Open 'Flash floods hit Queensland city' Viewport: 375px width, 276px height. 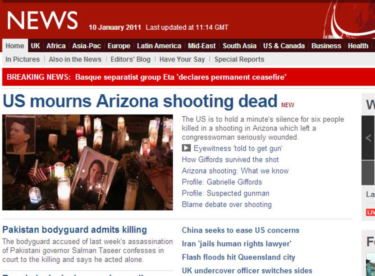coord(238,257)
